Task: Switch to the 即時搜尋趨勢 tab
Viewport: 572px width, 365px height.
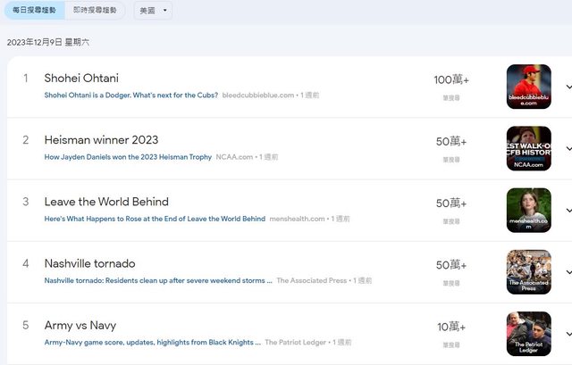Action: click(x=94, y=11)
